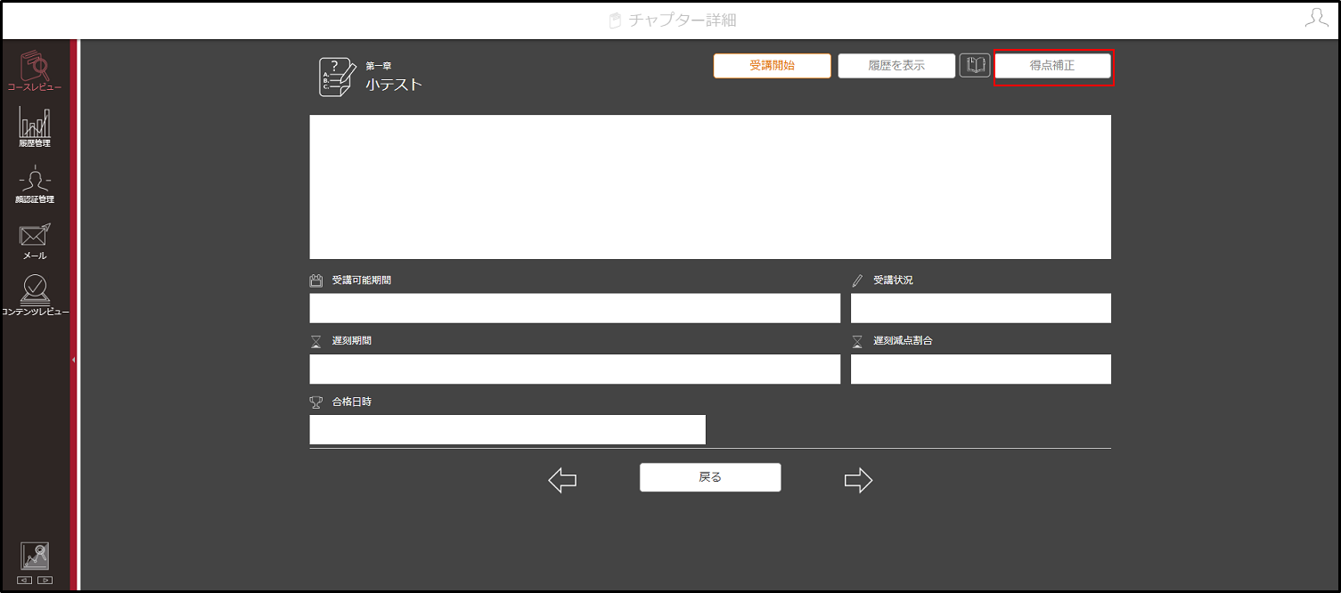This screenshot has height=593, width=1341.
Task: Open 履歴管理 chart icon
Action: [35, 127]
